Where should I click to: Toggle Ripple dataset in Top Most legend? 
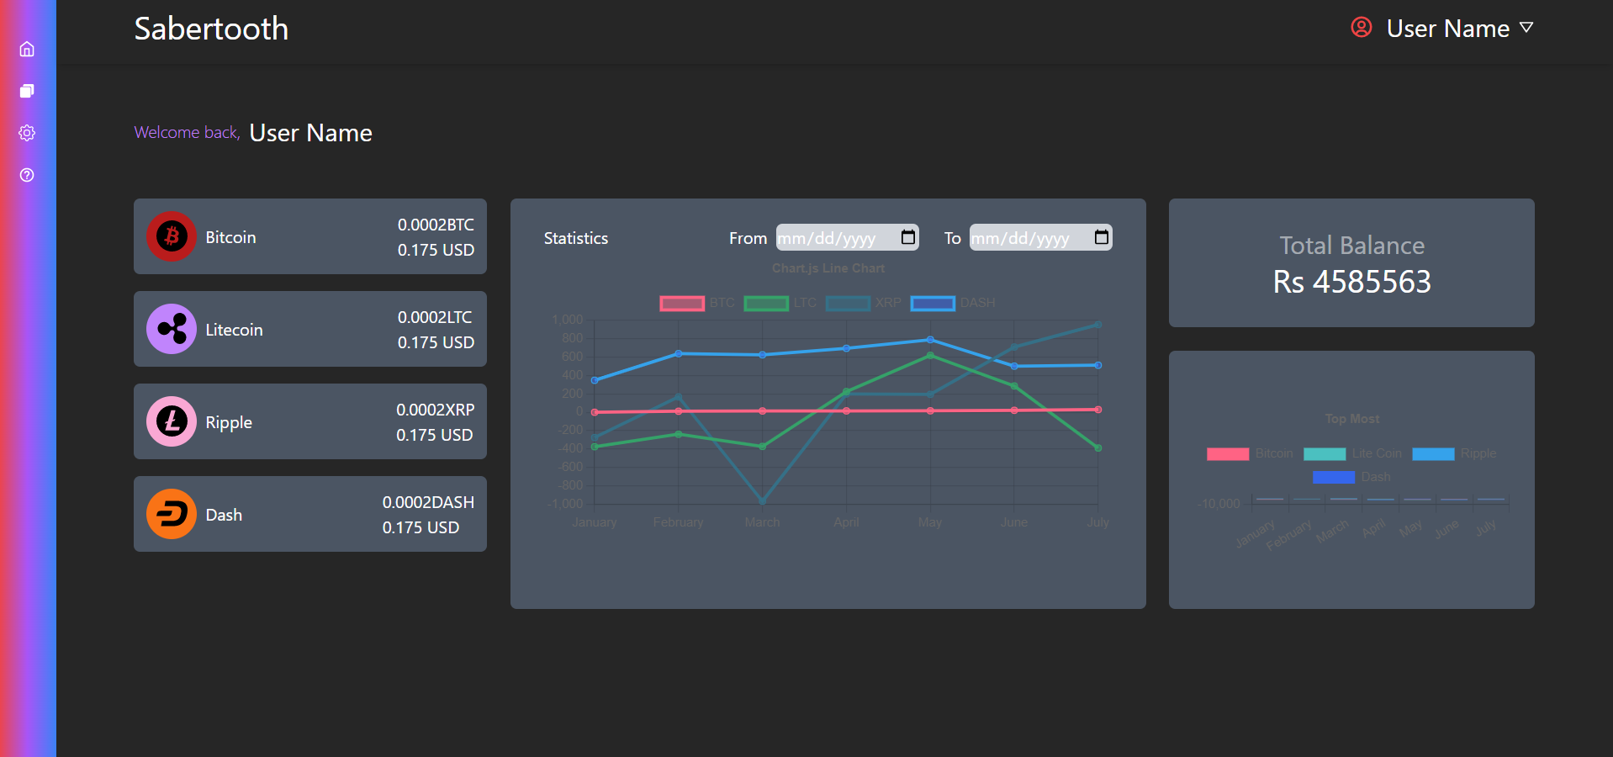(1454, 453)
